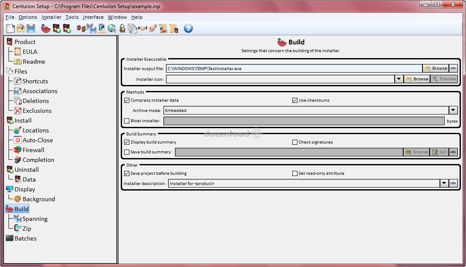Open Auto-Close settings in tree
The image size is (466, 267).
38,140
